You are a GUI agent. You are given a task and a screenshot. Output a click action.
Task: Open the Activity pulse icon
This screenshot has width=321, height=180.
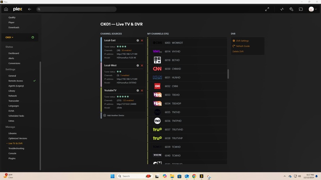pos(282,9)
